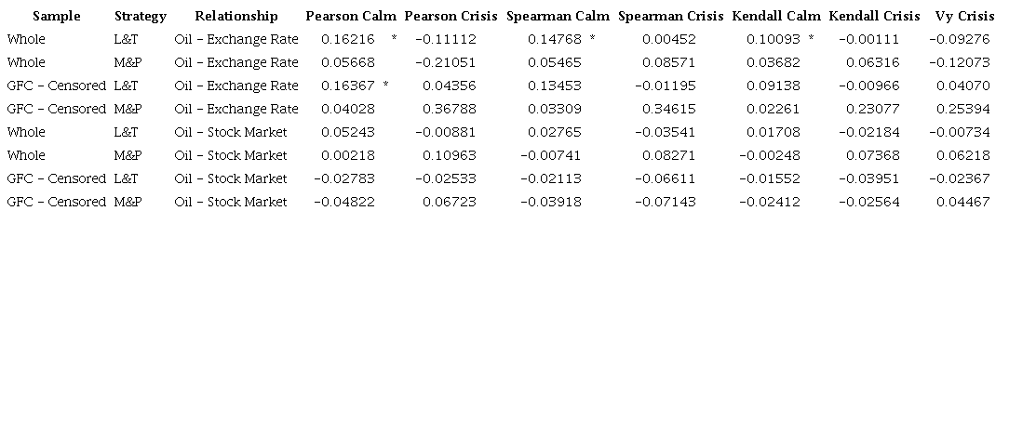Select the Pearson Calm value −0.04822
1009x422 pixels.
coord(344,202)
